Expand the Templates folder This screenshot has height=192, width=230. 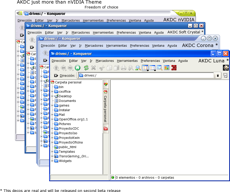pos(52,151)
